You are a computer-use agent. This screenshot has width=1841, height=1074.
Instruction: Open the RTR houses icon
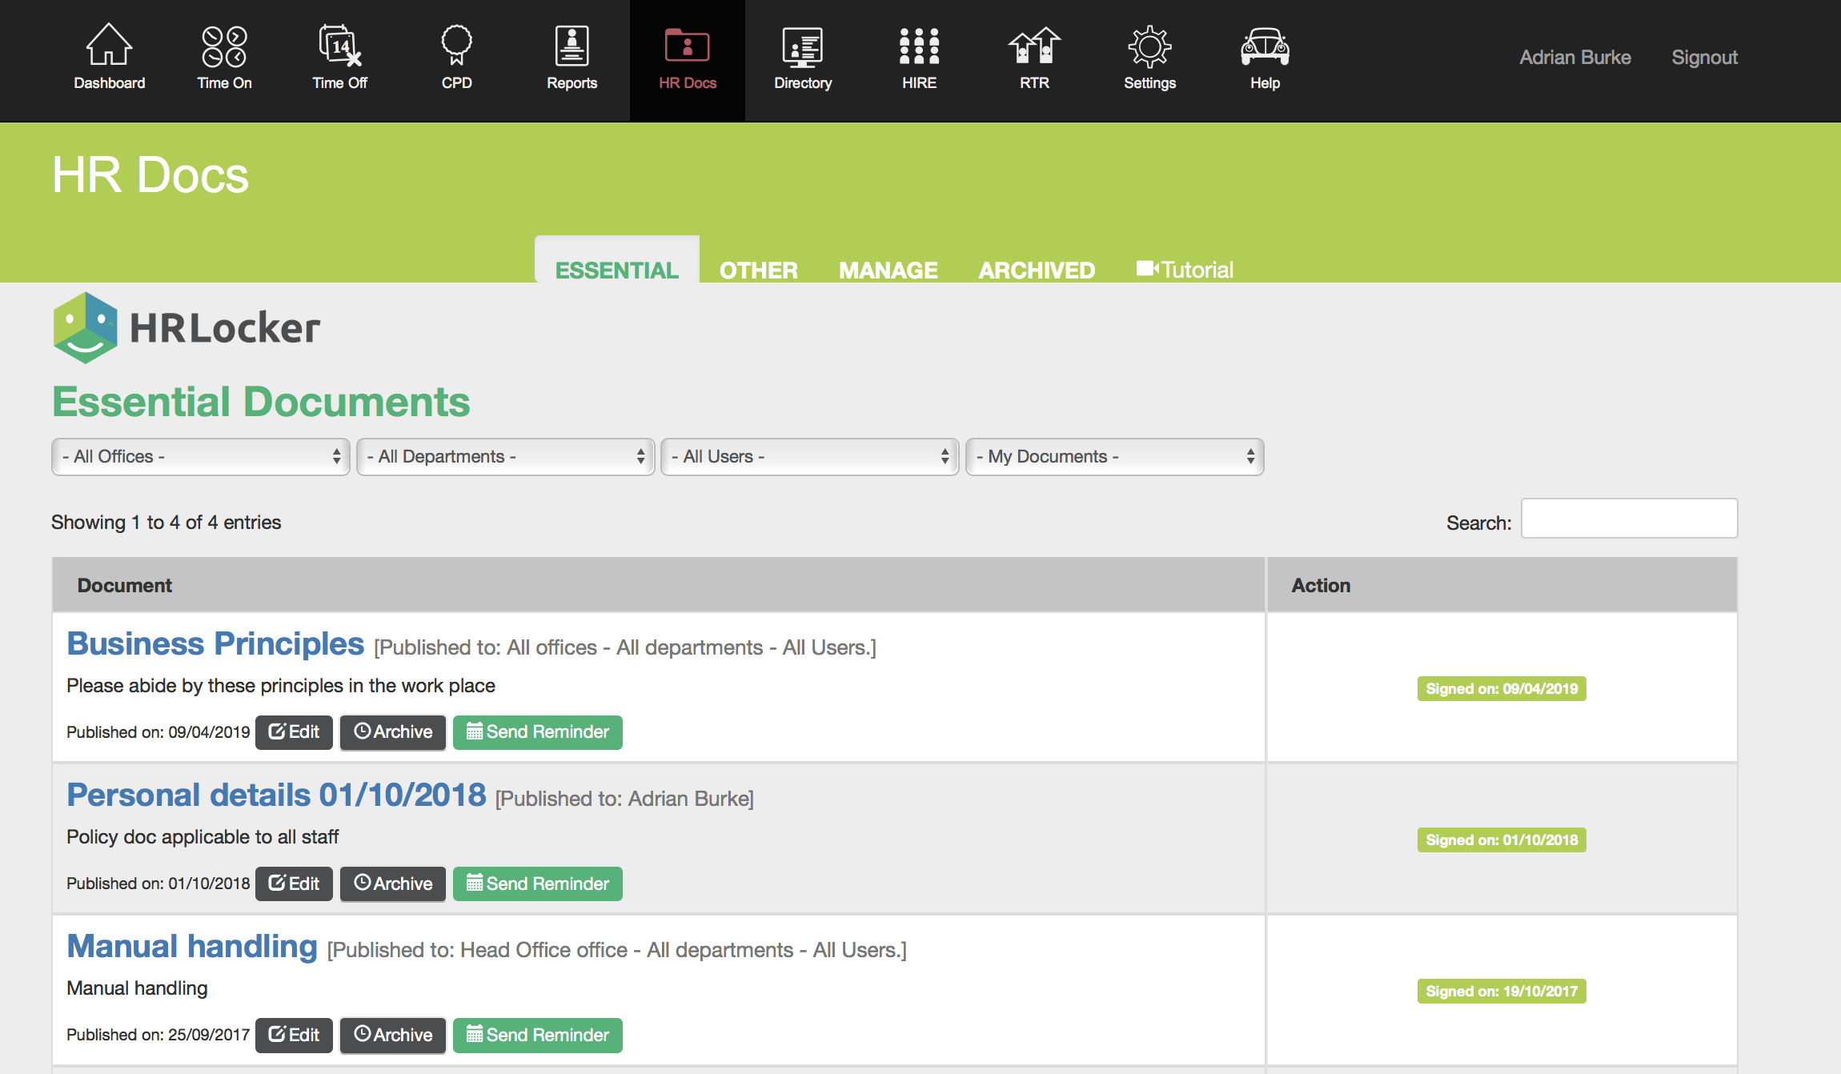coord(1034,46)
